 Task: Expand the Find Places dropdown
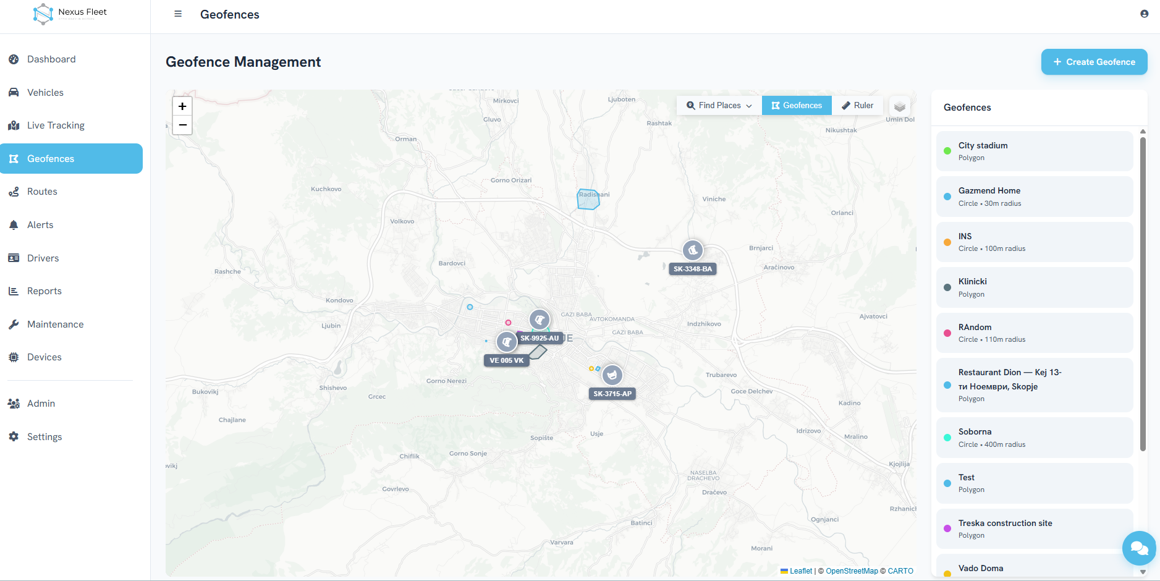pos(719,105)
